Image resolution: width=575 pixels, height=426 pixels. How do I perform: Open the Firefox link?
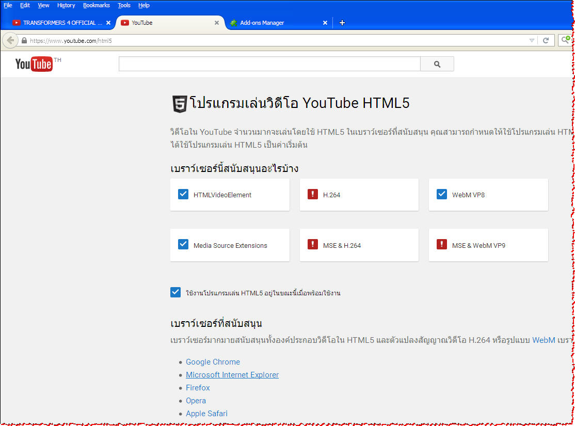coord(198,387)
